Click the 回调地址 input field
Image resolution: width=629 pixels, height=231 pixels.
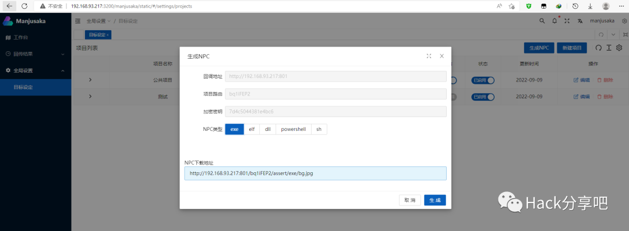(x=336, y=76)
